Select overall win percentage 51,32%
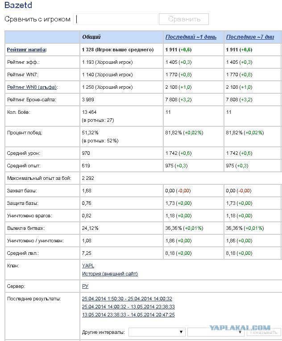The height and width of the screenshot is (341, 282). [x=90, y=133]
